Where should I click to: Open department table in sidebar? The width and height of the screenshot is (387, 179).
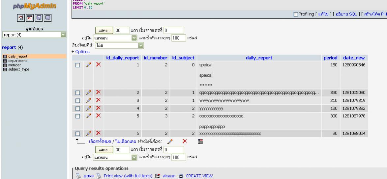pyautogui.click(x=17, y=61)
